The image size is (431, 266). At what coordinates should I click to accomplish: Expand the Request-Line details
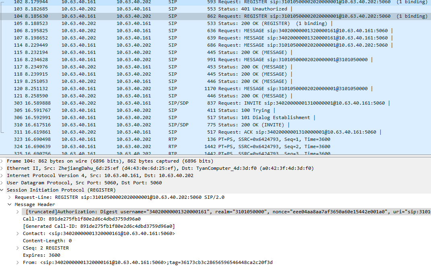coord(9,197)
